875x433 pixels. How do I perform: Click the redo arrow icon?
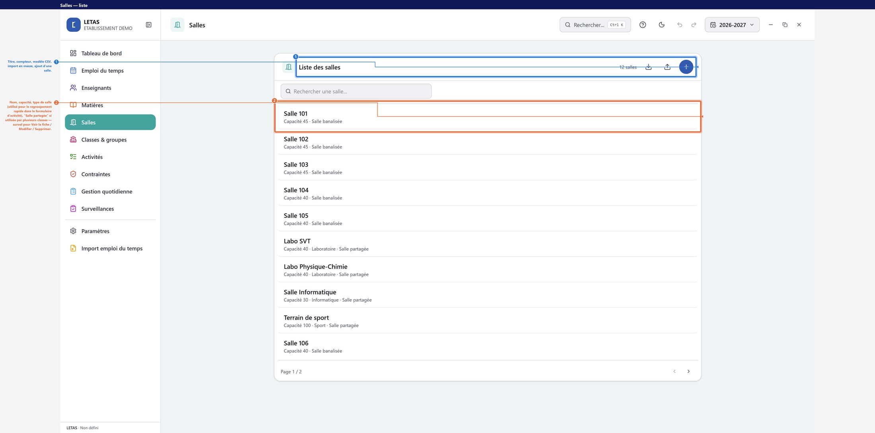point(694,25)
